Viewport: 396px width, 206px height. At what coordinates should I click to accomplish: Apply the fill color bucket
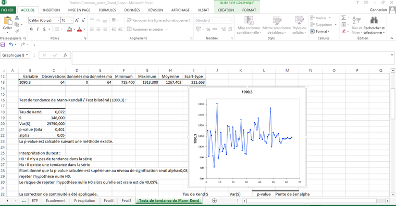click(x=69, y=29)
